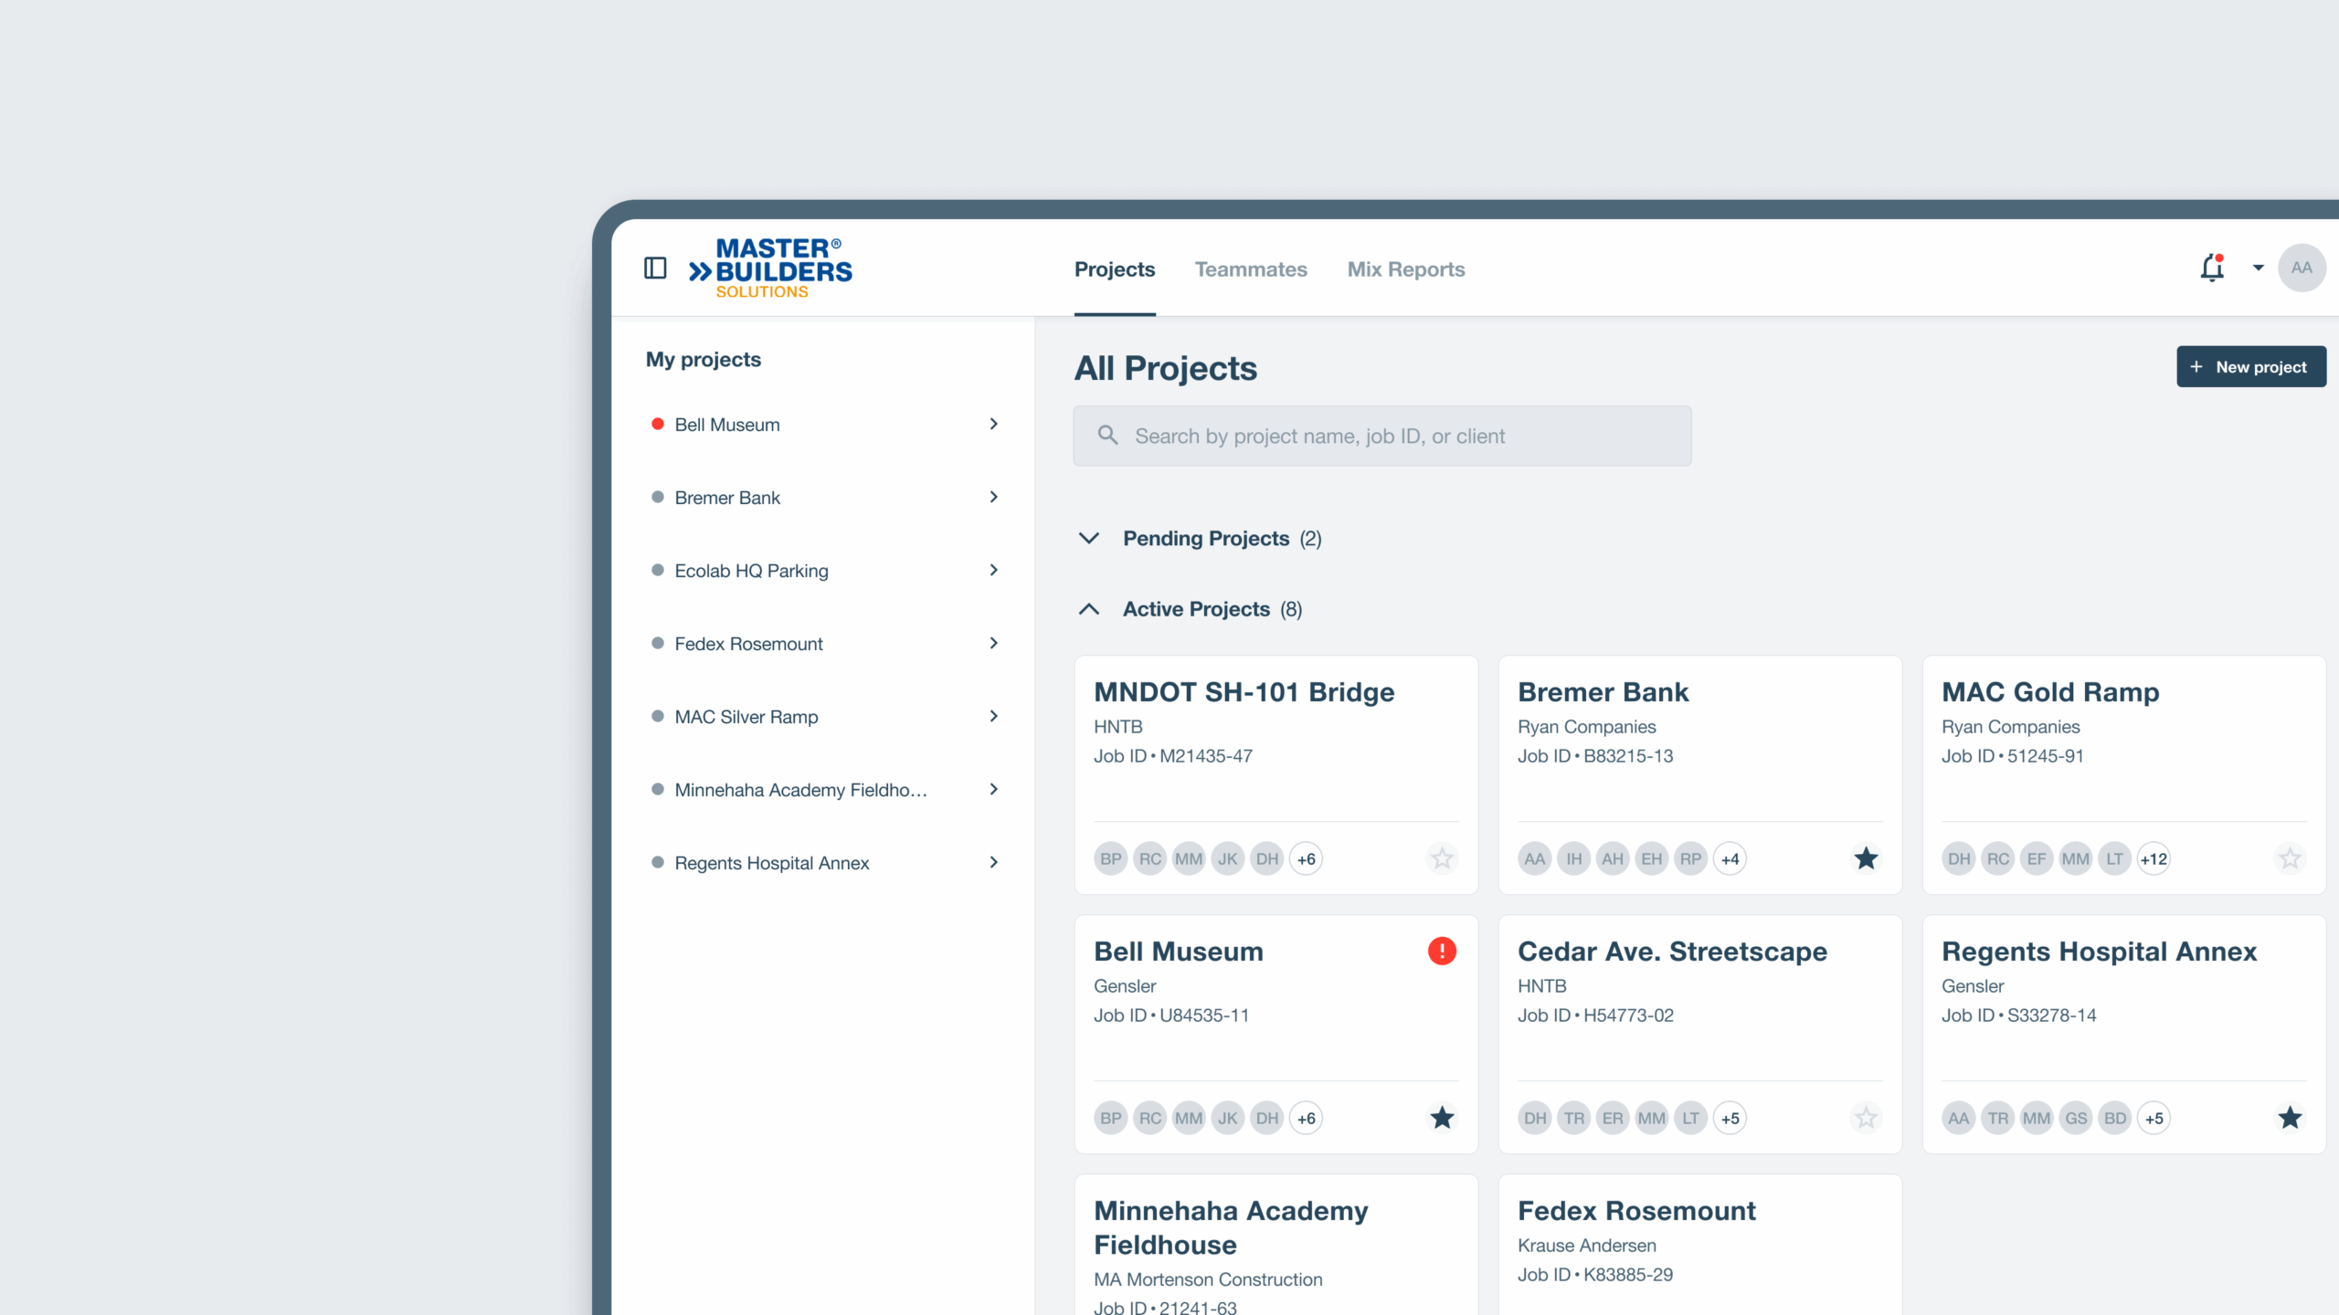
Task: Click the +12 avatars badge on MAC Gold Ramp
Action: pos(2154,858)
